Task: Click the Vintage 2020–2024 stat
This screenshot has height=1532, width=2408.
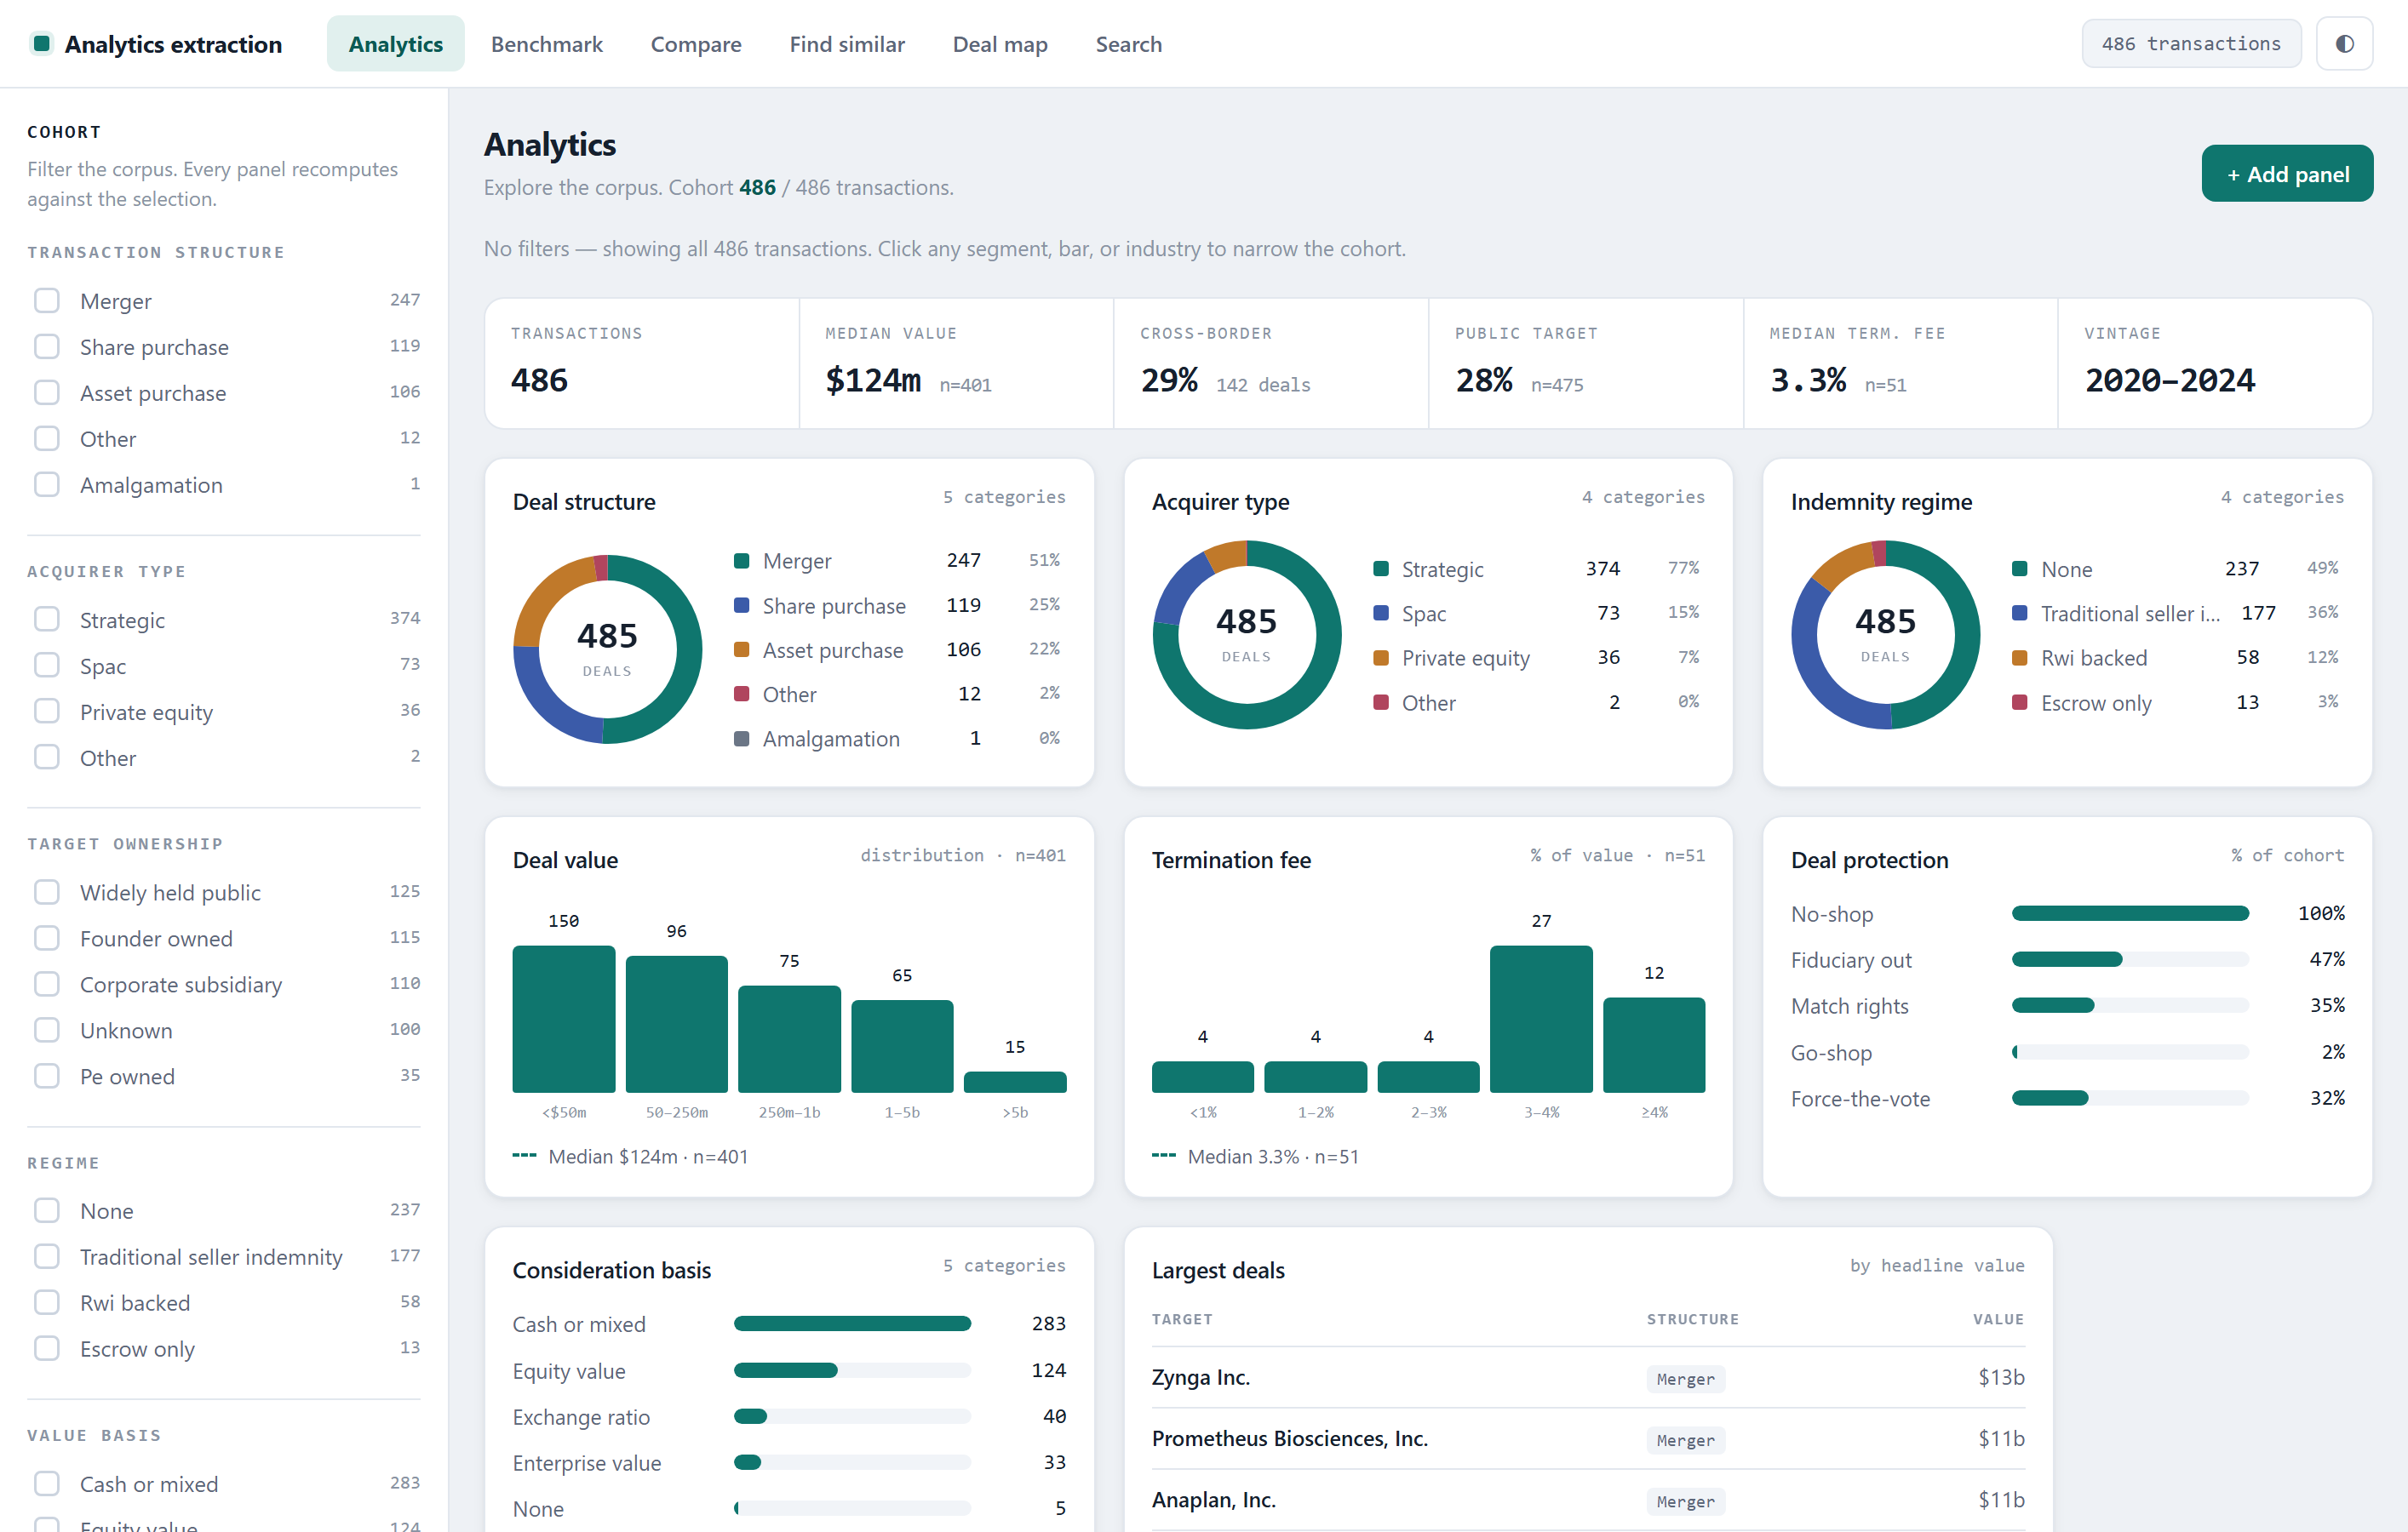Action: coord(2214,363)
